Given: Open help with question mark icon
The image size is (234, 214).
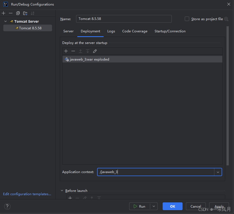Looking at the screenshot, I should click(7, 206).
